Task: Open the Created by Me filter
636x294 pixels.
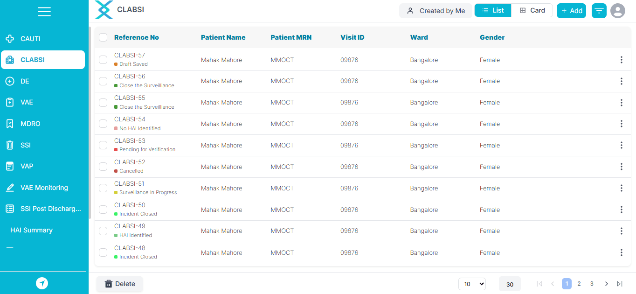Action: (436, 11)
